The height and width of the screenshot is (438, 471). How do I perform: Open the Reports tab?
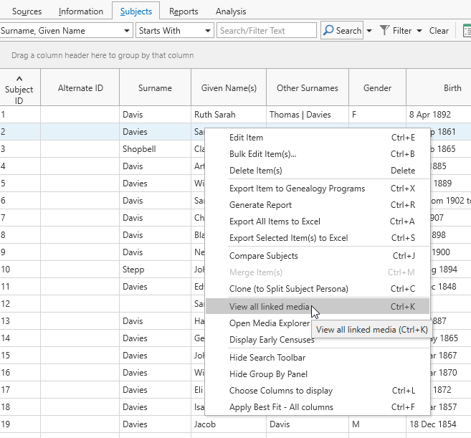184,11
